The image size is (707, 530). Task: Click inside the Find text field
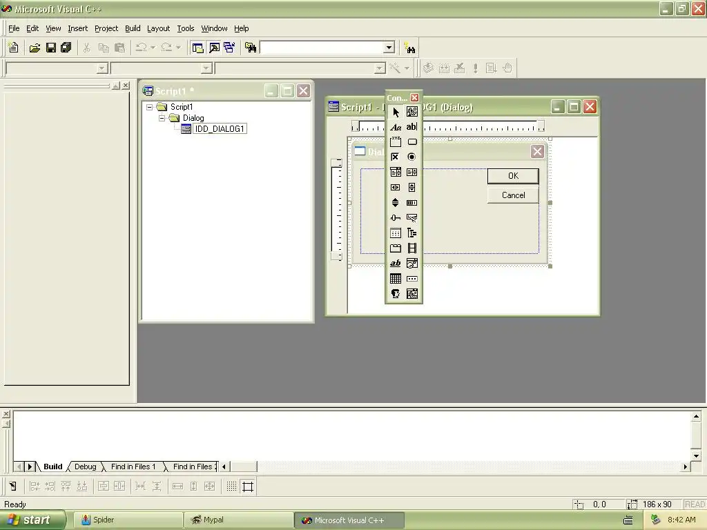pos(322,48)
